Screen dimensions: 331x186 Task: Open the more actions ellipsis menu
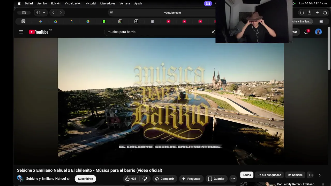(x=233, y=179)
